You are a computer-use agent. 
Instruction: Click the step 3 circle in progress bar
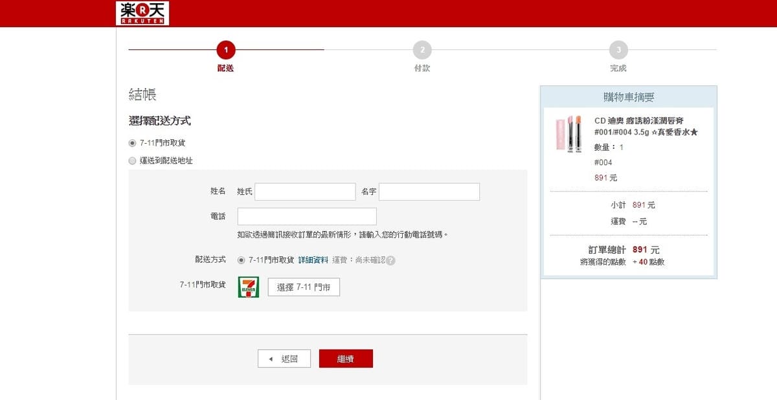(618, 50)
